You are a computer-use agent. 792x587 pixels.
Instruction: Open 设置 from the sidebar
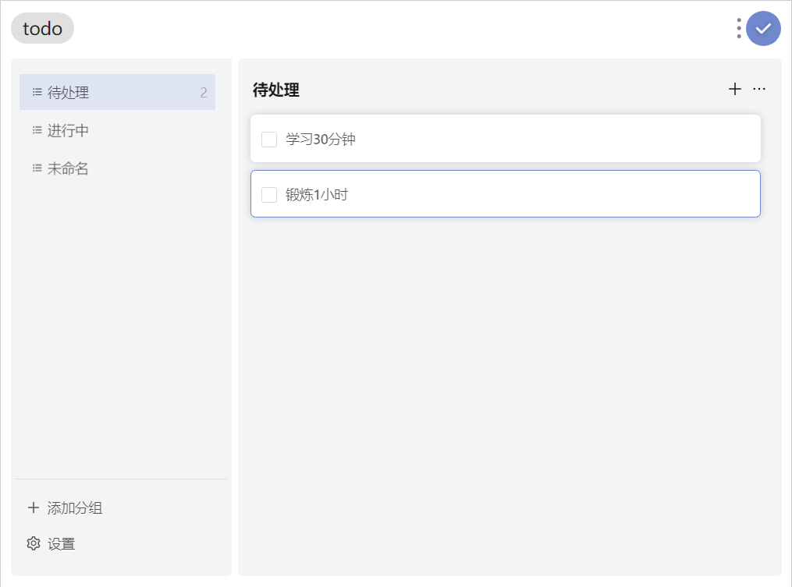(51, 543)
